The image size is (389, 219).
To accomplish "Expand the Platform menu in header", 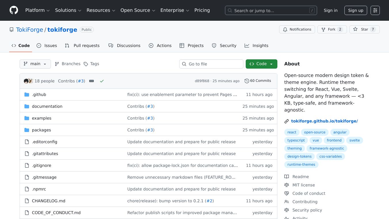I will click(37, 10).
